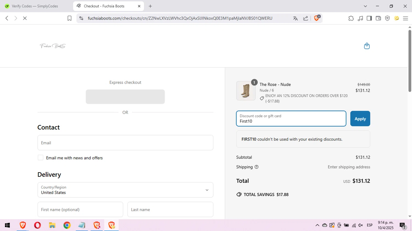Click the First name (optional) field
The image size is (412, 231).
click(80, 209)
